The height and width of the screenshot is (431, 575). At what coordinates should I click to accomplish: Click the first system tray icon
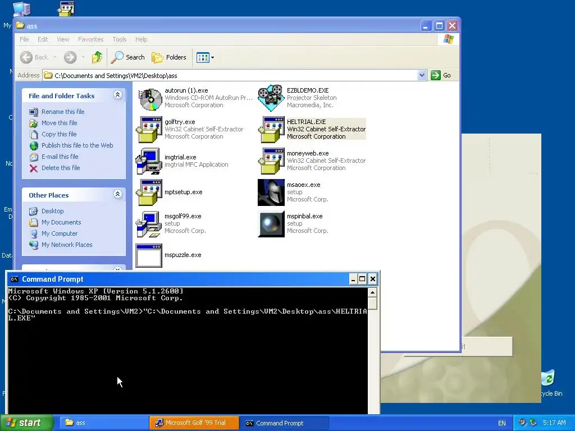pyautogui.click(x=523, y=423)
